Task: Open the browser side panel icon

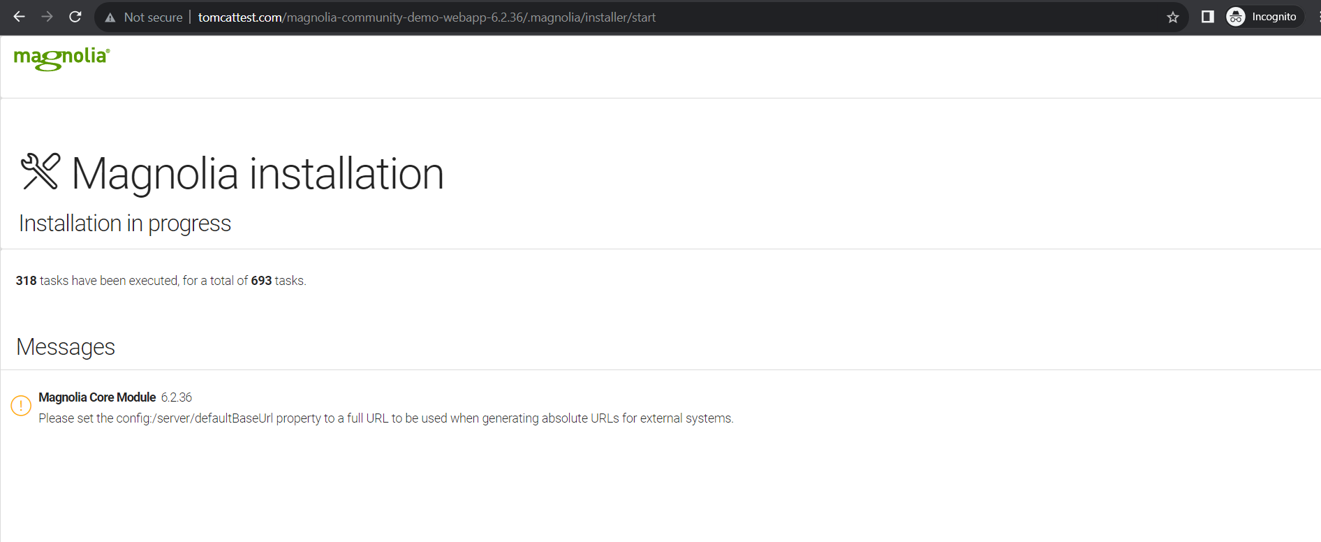Action: point(1207,17)
